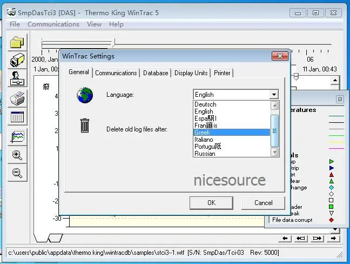350x264 pixels.
Task: Switch to the Printer tab
Action: [222, 73]
